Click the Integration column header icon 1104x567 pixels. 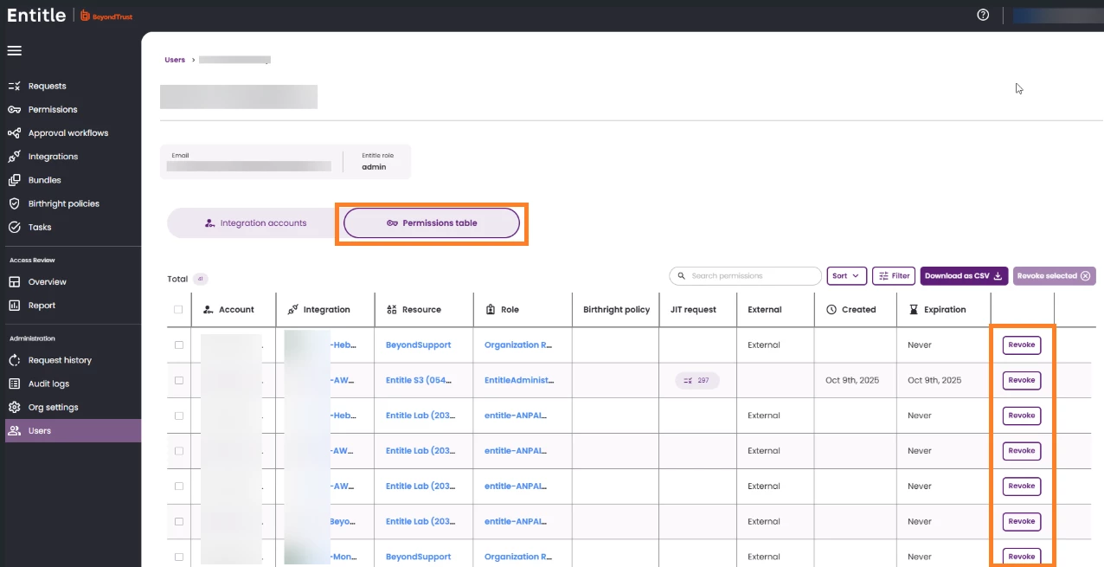tap(292, 309)
